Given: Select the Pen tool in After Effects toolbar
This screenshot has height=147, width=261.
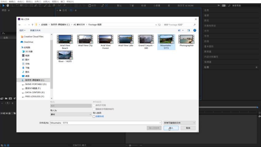Looking at the screenshot, I should point(36,6).
